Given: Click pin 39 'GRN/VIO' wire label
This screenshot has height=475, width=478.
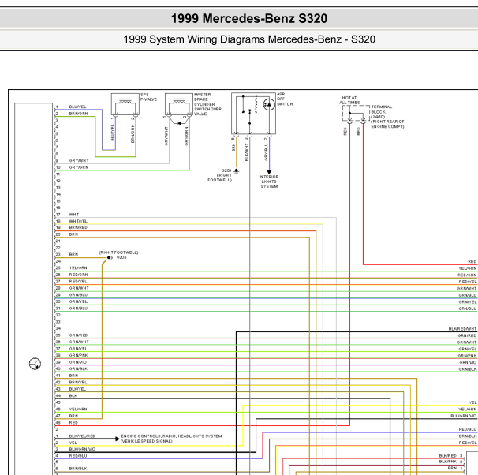Looking at the screenshot, I should tap(78, 362).
